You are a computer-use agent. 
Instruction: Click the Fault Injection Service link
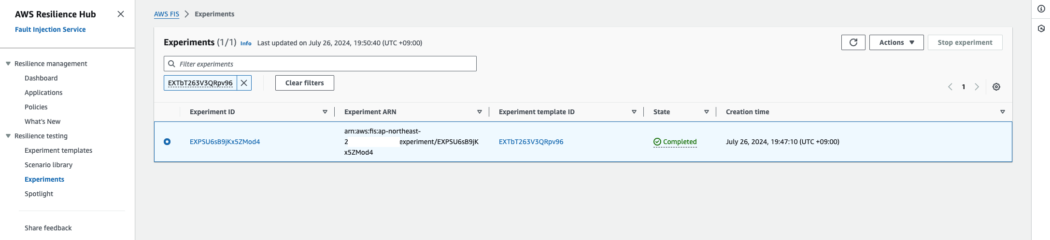point(50,29)
